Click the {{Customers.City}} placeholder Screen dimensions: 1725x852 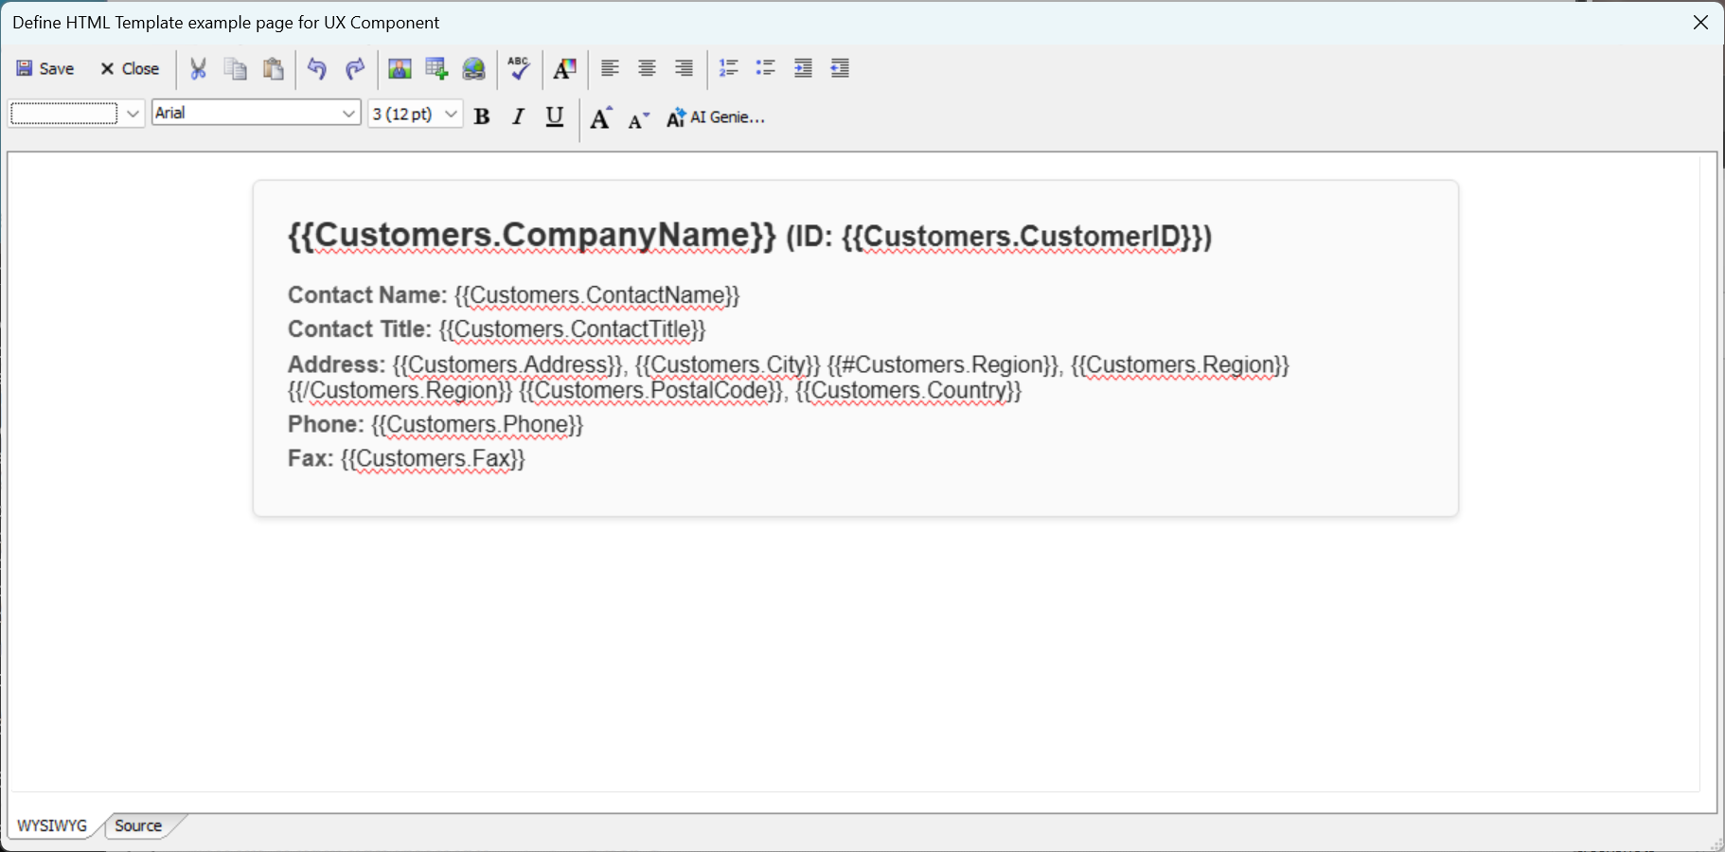[727, 364]
